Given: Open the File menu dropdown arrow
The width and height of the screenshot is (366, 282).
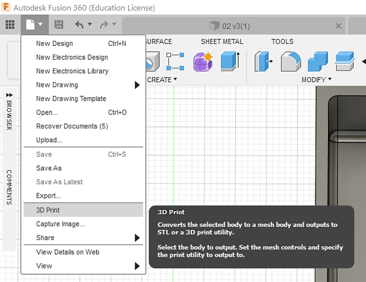Looking at the screenshot, I should [41, 24].
